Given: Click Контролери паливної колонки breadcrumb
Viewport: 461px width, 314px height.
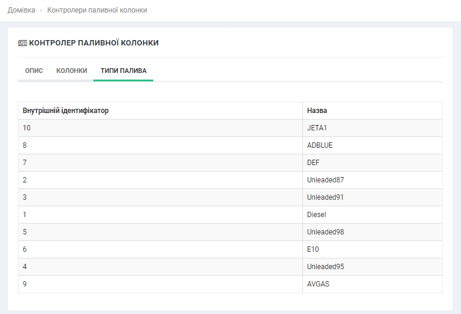Looking at the screenshot, I should pyautogui.click(x=97, y=10).
